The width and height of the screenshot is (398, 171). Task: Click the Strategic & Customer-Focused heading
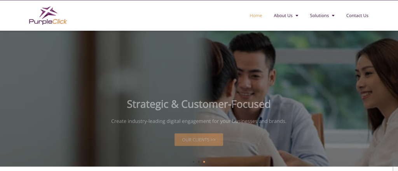click(199, 104)
